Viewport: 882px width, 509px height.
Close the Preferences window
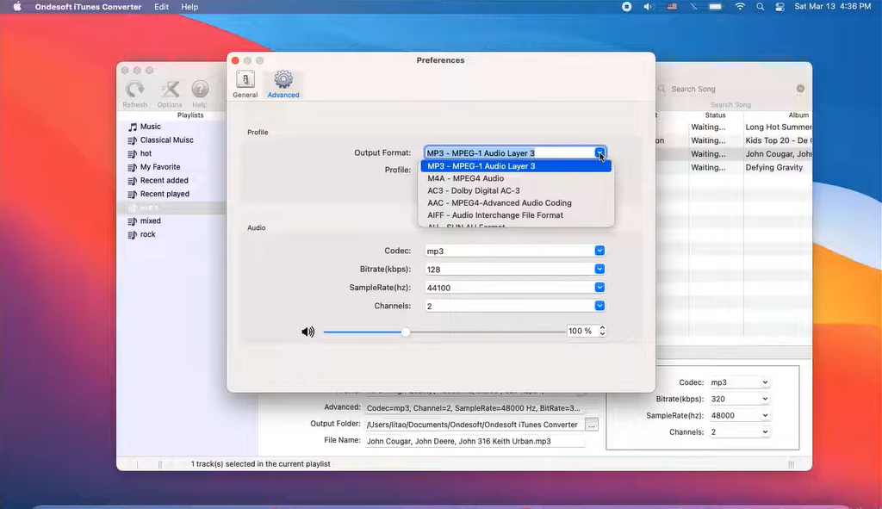(235, 60)
